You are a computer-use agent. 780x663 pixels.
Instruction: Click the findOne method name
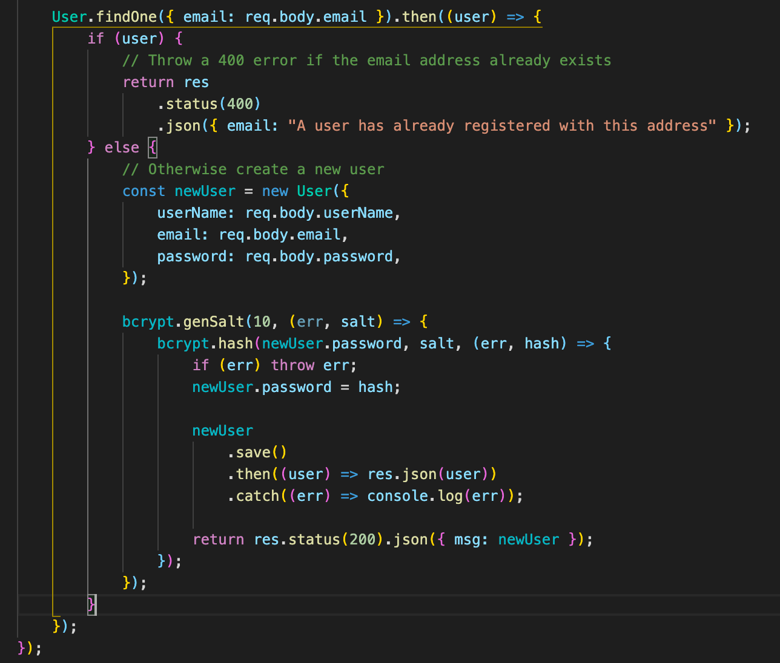point(127,17)
